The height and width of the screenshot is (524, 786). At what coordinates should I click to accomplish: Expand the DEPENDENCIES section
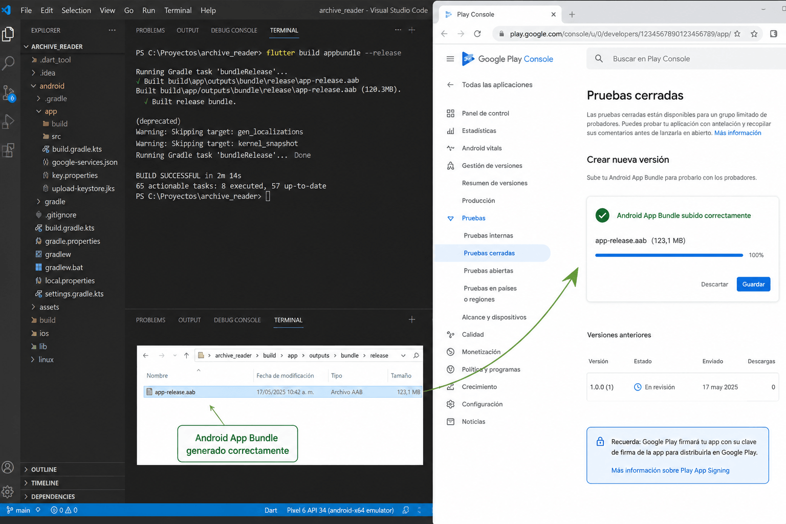click(x=26, y=496)
